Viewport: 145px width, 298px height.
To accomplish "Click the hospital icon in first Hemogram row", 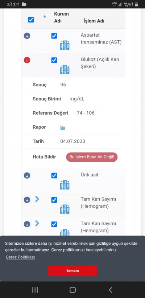I will click(x=65, y=209).
